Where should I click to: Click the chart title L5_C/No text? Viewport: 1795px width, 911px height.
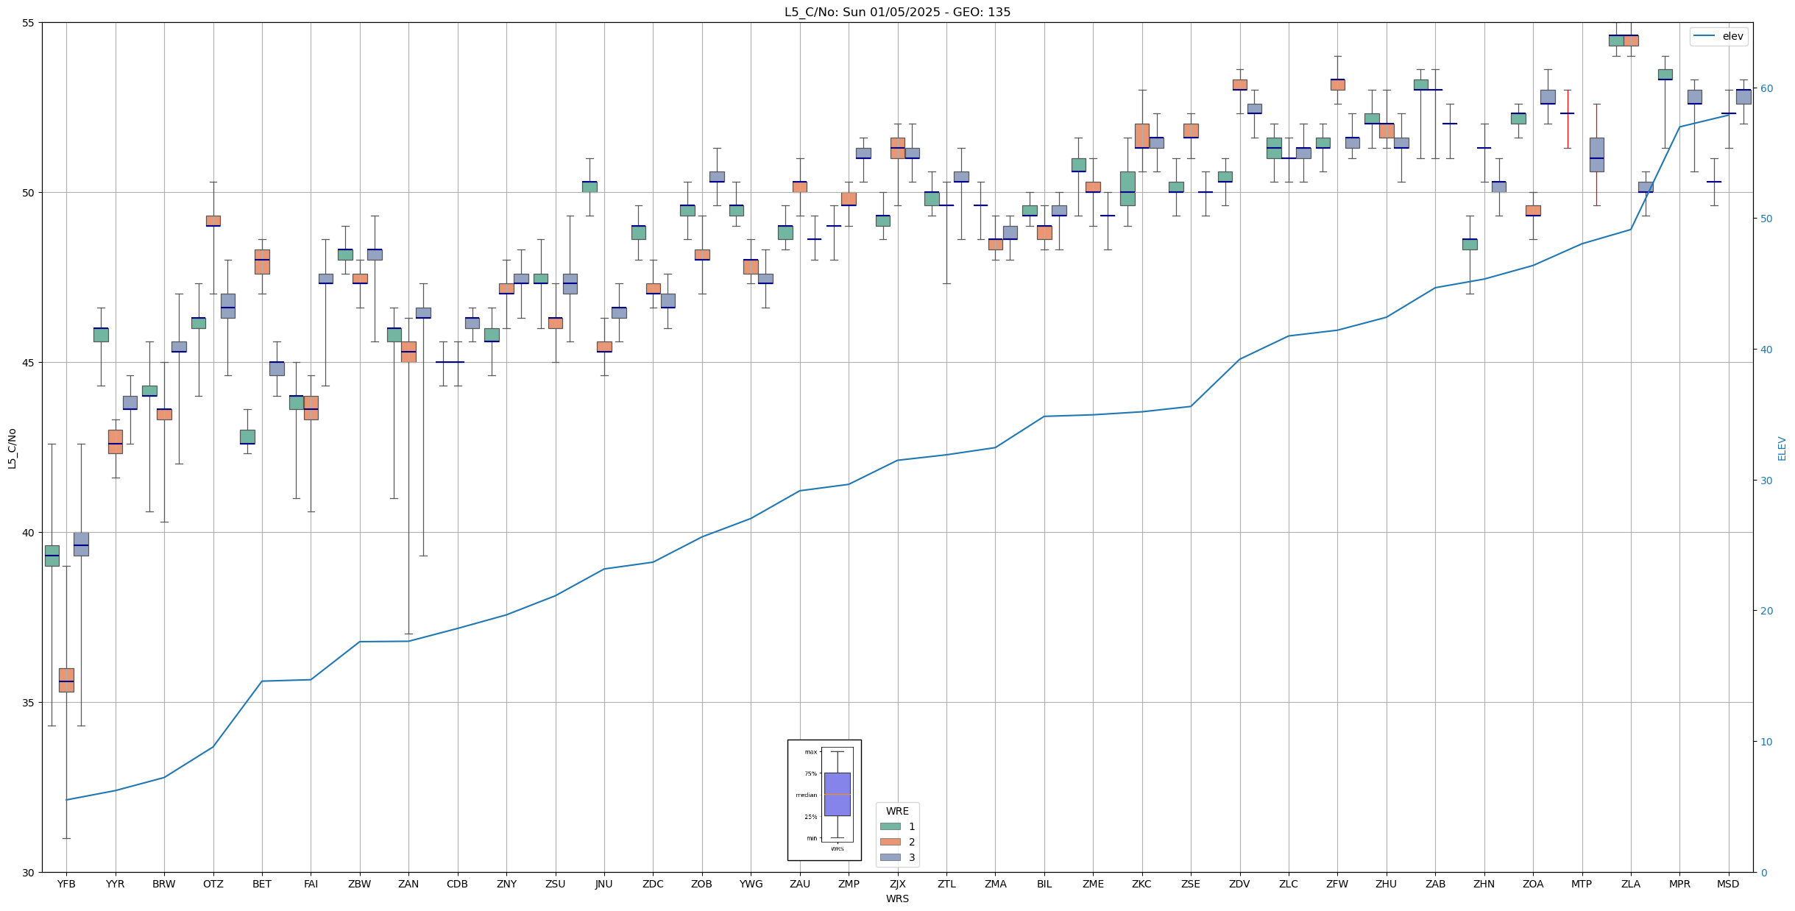pyautogui.click(x=897, y=12)
